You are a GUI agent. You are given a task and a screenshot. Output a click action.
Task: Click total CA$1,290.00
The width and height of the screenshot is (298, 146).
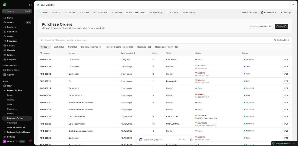[173, 124]
